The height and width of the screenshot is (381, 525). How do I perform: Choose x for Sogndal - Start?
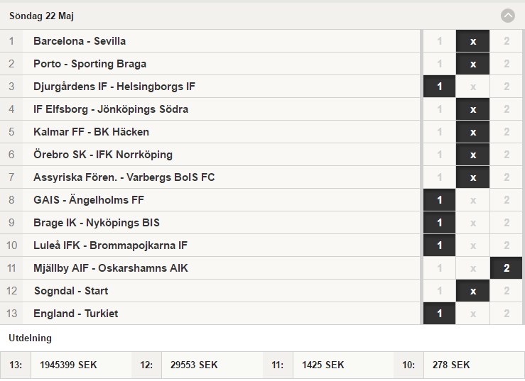coord(472,291)
